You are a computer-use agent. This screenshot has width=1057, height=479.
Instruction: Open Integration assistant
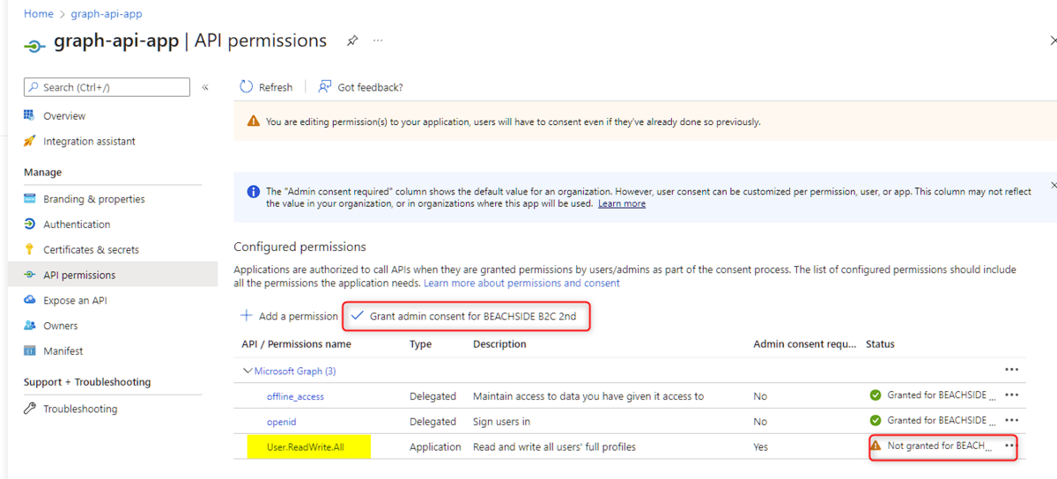coord(89,141)
